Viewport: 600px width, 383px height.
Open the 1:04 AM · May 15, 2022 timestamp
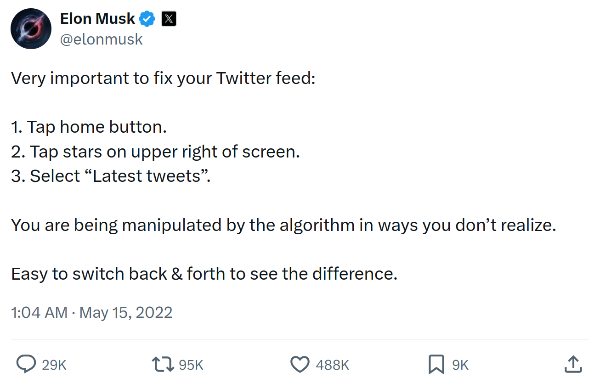[92, 313]
